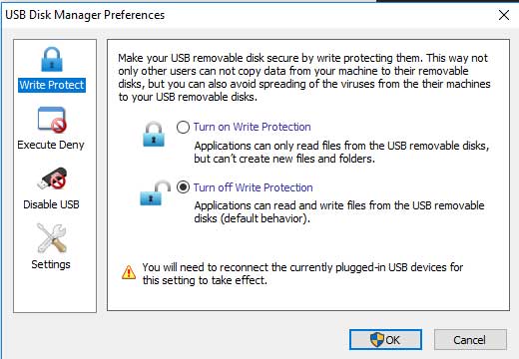This screenshot has height=359, width=519.
Task: Select the Turn off Write Protection radio button
Action: click(x=183, y=187)
